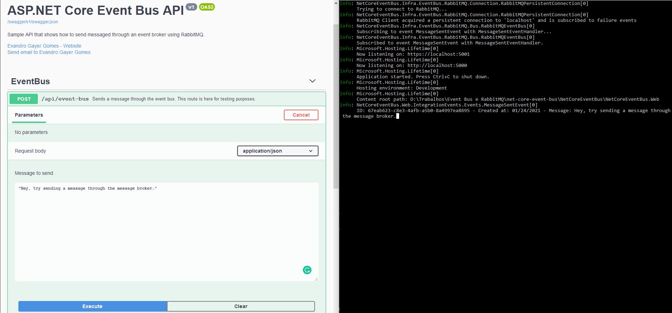
Task: Click the endpoint summary 'Sends a message through the event bus'
Action: (x=174, y=99)
